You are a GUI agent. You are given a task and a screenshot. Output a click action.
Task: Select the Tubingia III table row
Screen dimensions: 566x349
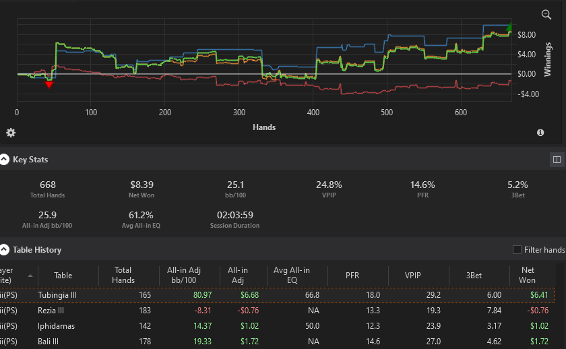(276, 295)
